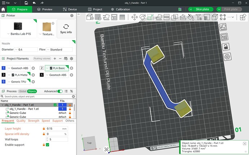Open plate settings hexagon icon
The height and width of the screenshot is (155, 249).
[227, 57]
